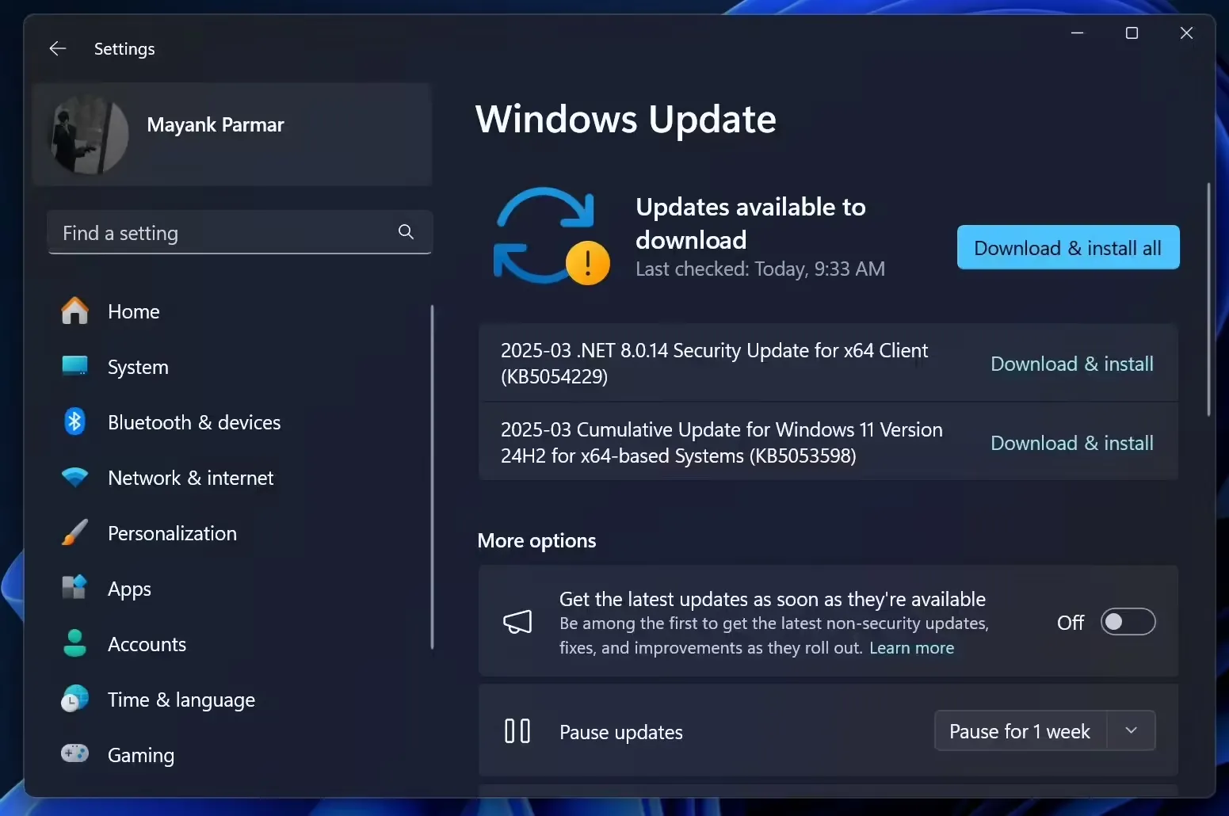Click the Bluetooth icon in sidebar
The width and height of the screenshot is (1229, 816).
click(75, 422)
